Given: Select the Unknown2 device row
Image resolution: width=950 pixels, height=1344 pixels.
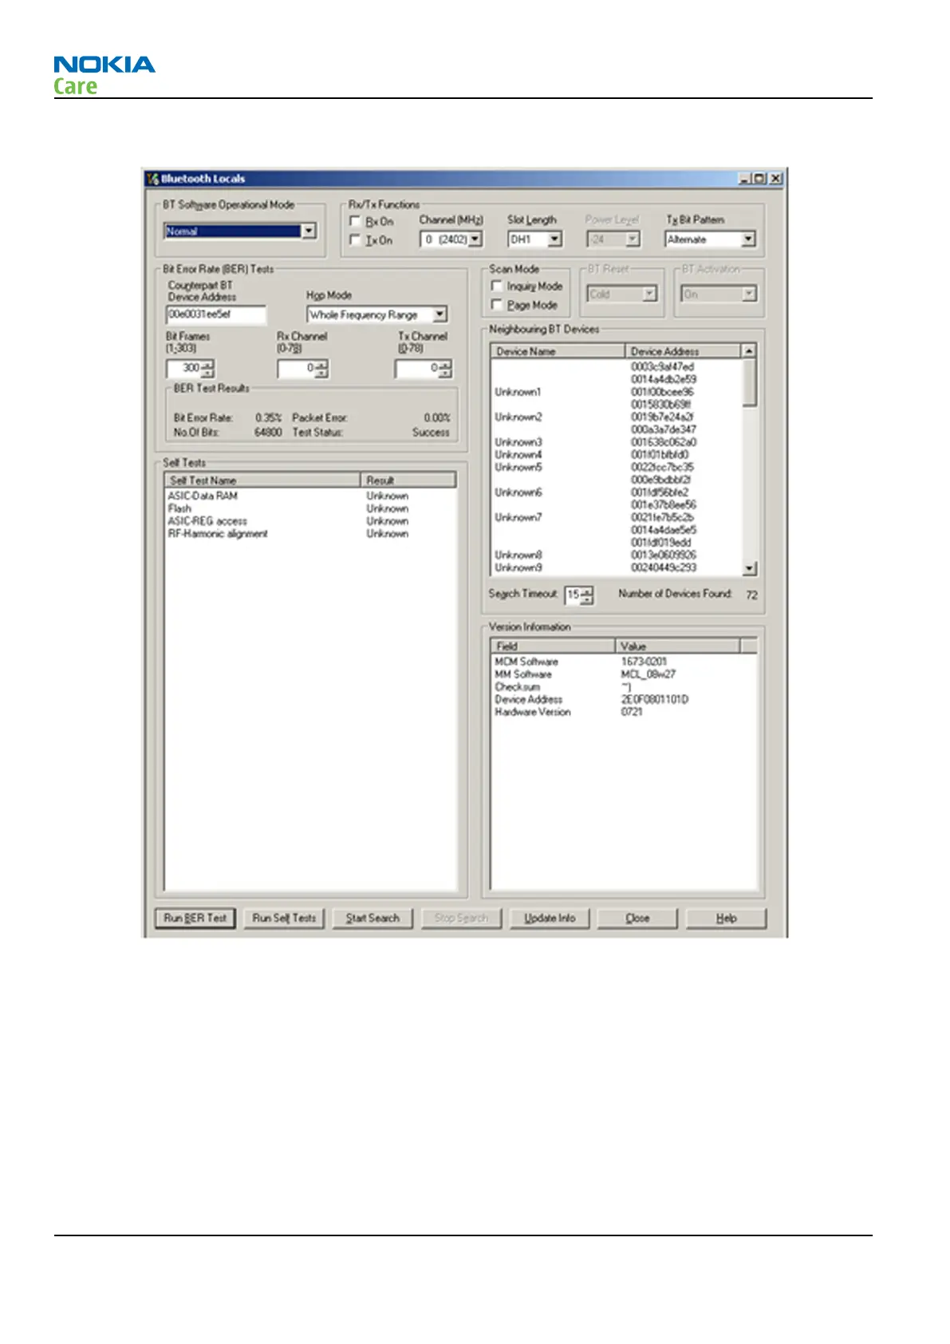Looking at the screenshot, I should 617,417.
